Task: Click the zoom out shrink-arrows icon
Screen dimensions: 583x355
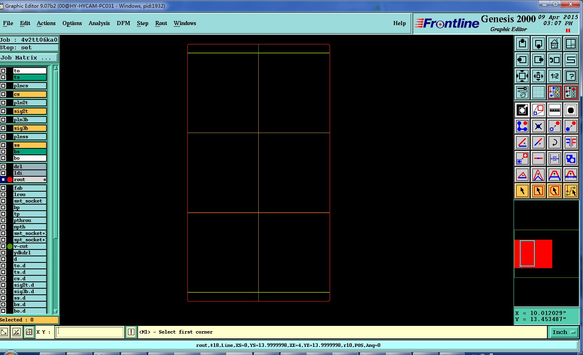Action: 538,76
